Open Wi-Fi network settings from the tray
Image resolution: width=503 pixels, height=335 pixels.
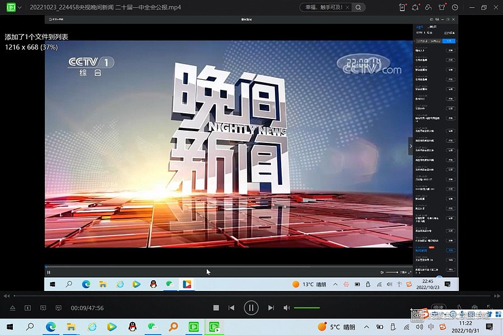click(406, 327)
